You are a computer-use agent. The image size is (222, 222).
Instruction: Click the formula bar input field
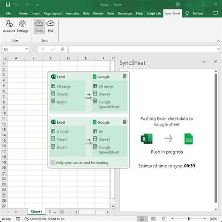tap(142, 49)
